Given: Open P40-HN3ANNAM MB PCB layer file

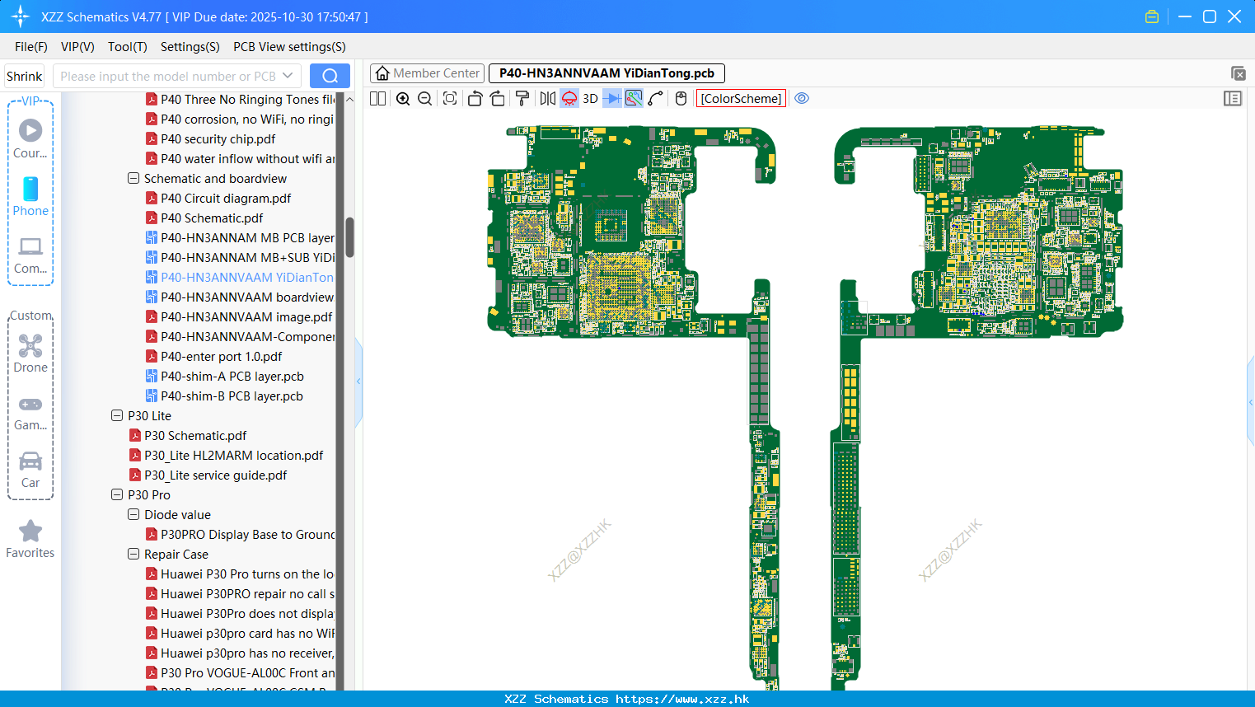Looking at the screenshot, I should [240, 237].
